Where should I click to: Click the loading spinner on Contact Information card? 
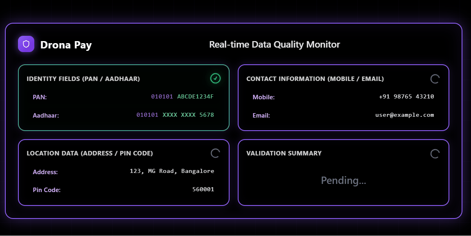(x=435, y=79)
